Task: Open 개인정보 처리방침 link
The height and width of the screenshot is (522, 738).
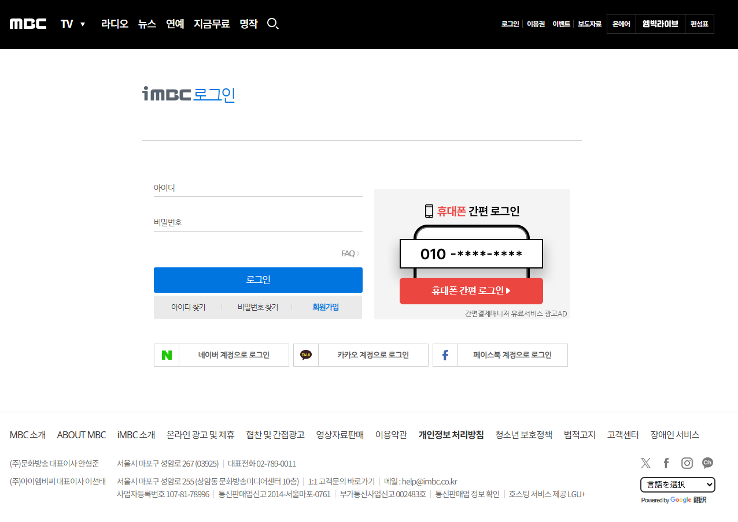Action: (x=451, y=435)
